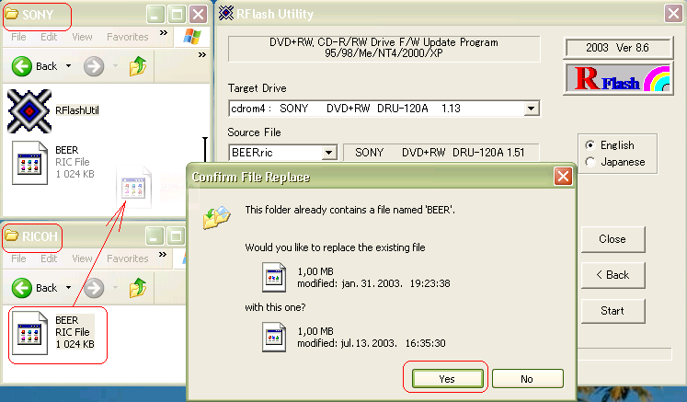Viewport: 687px width, 402px height.
Task: Start the firmware update
Action: (613, 311)
